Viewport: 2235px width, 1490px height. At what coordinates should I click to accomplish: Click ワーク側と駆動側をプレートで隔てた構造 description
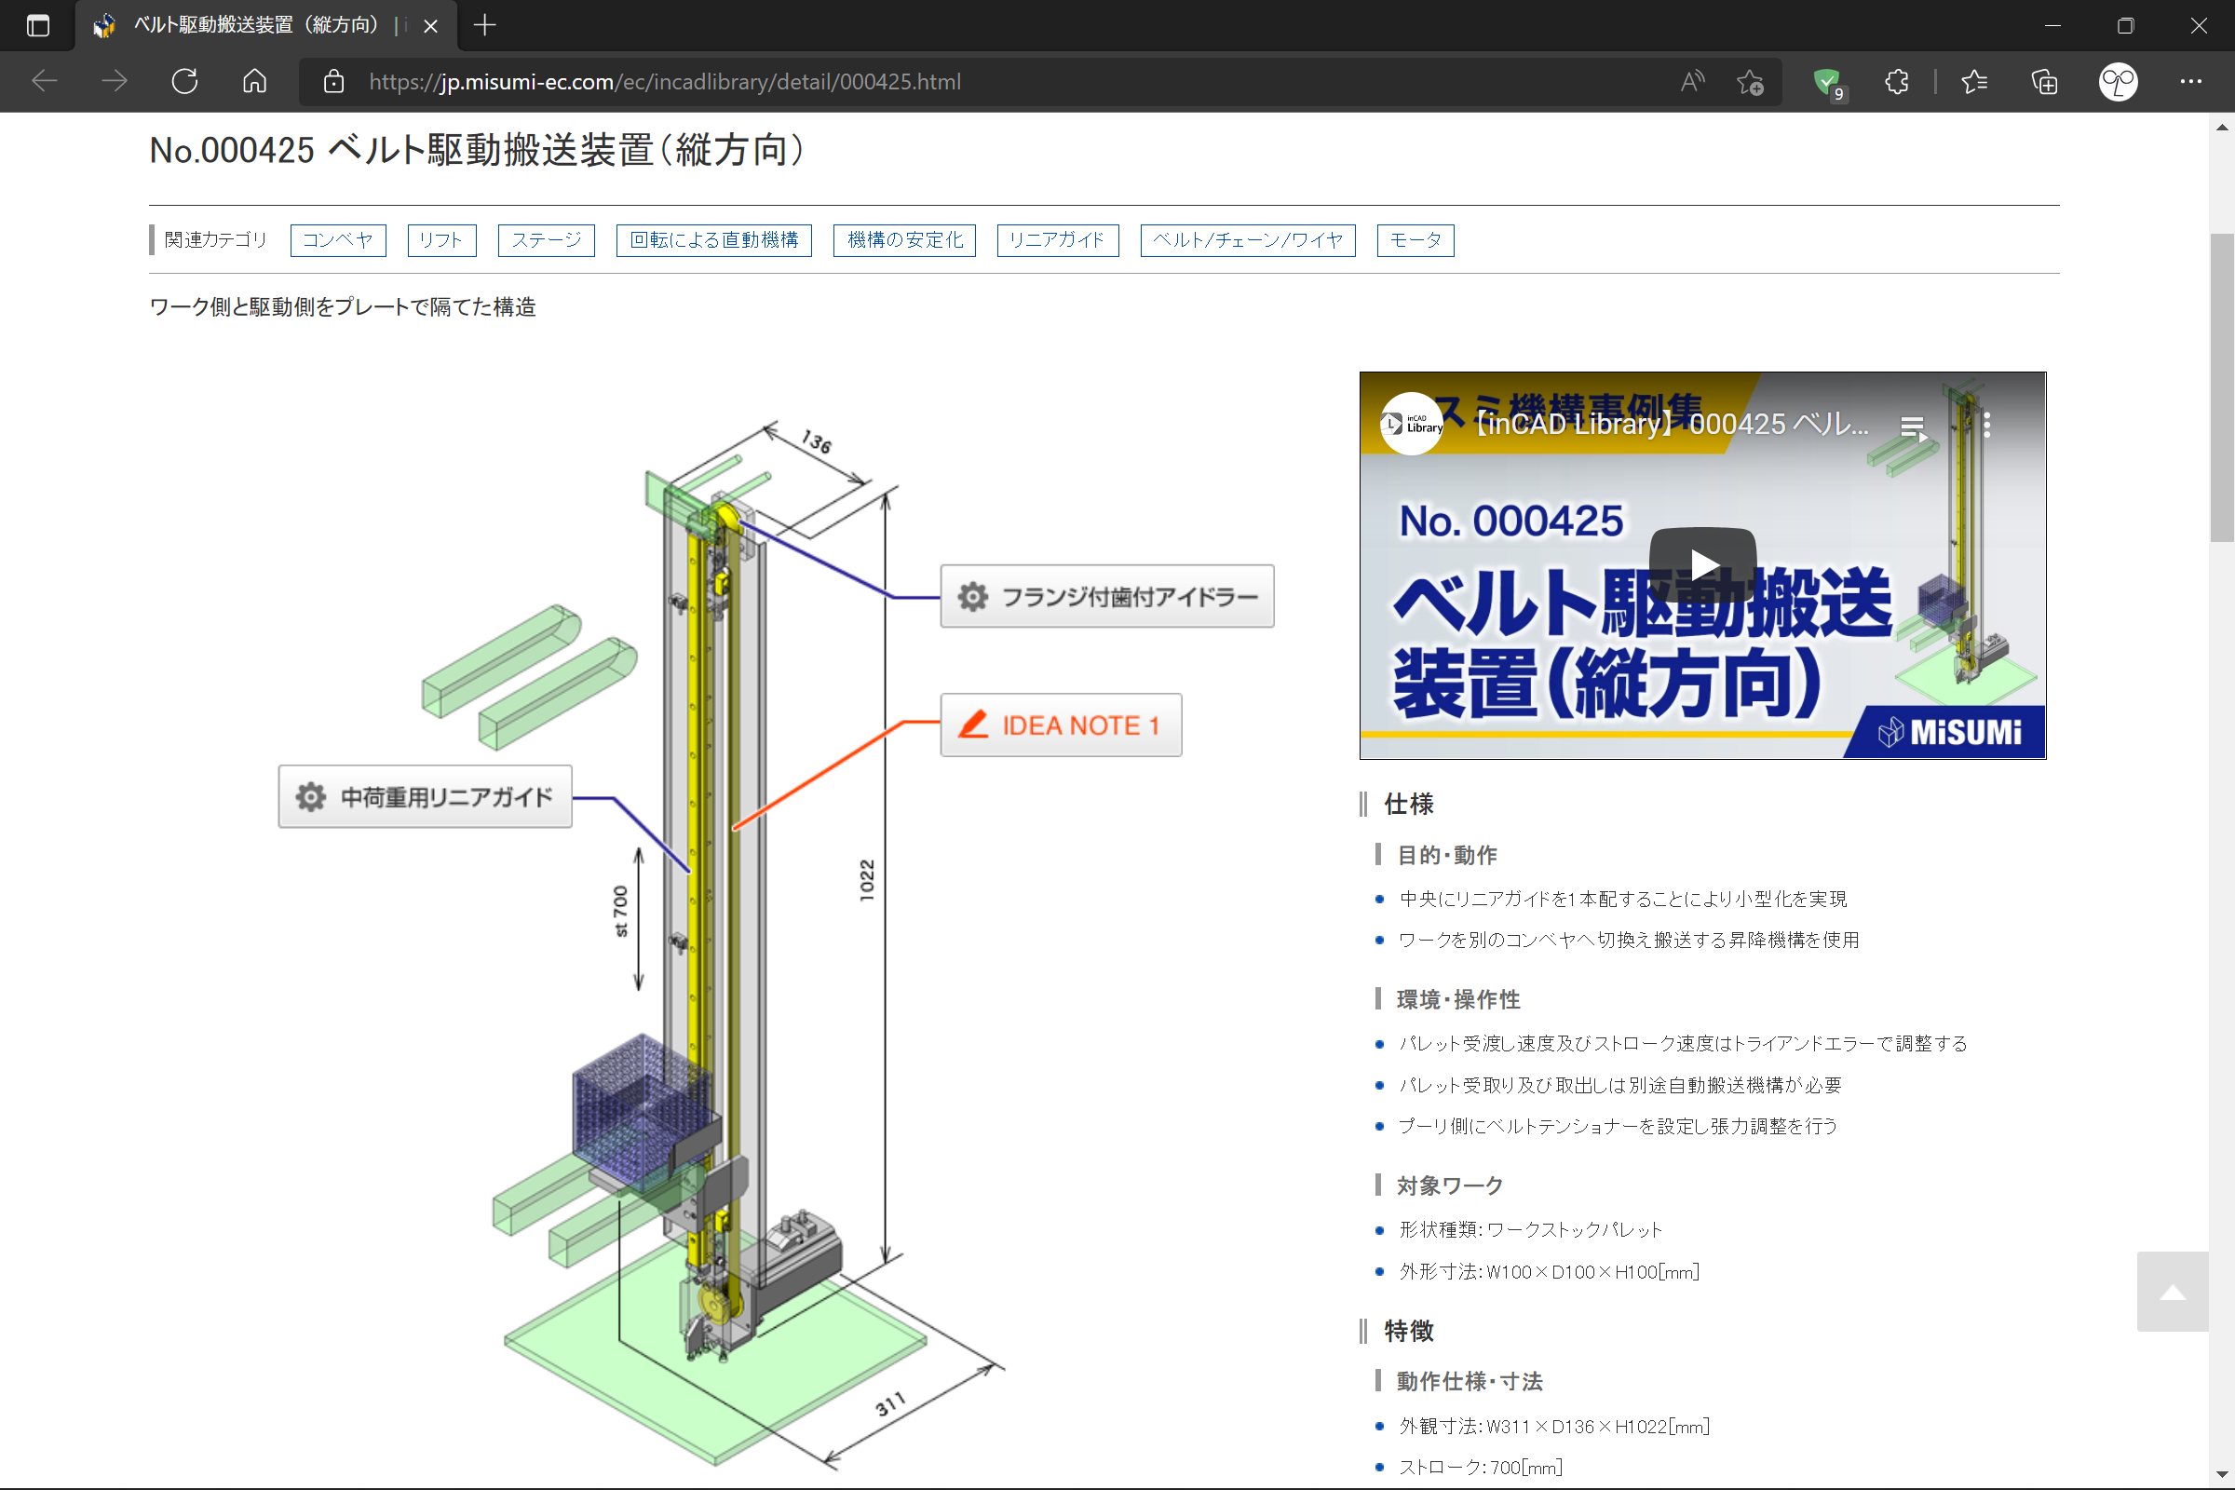point(342,307)
